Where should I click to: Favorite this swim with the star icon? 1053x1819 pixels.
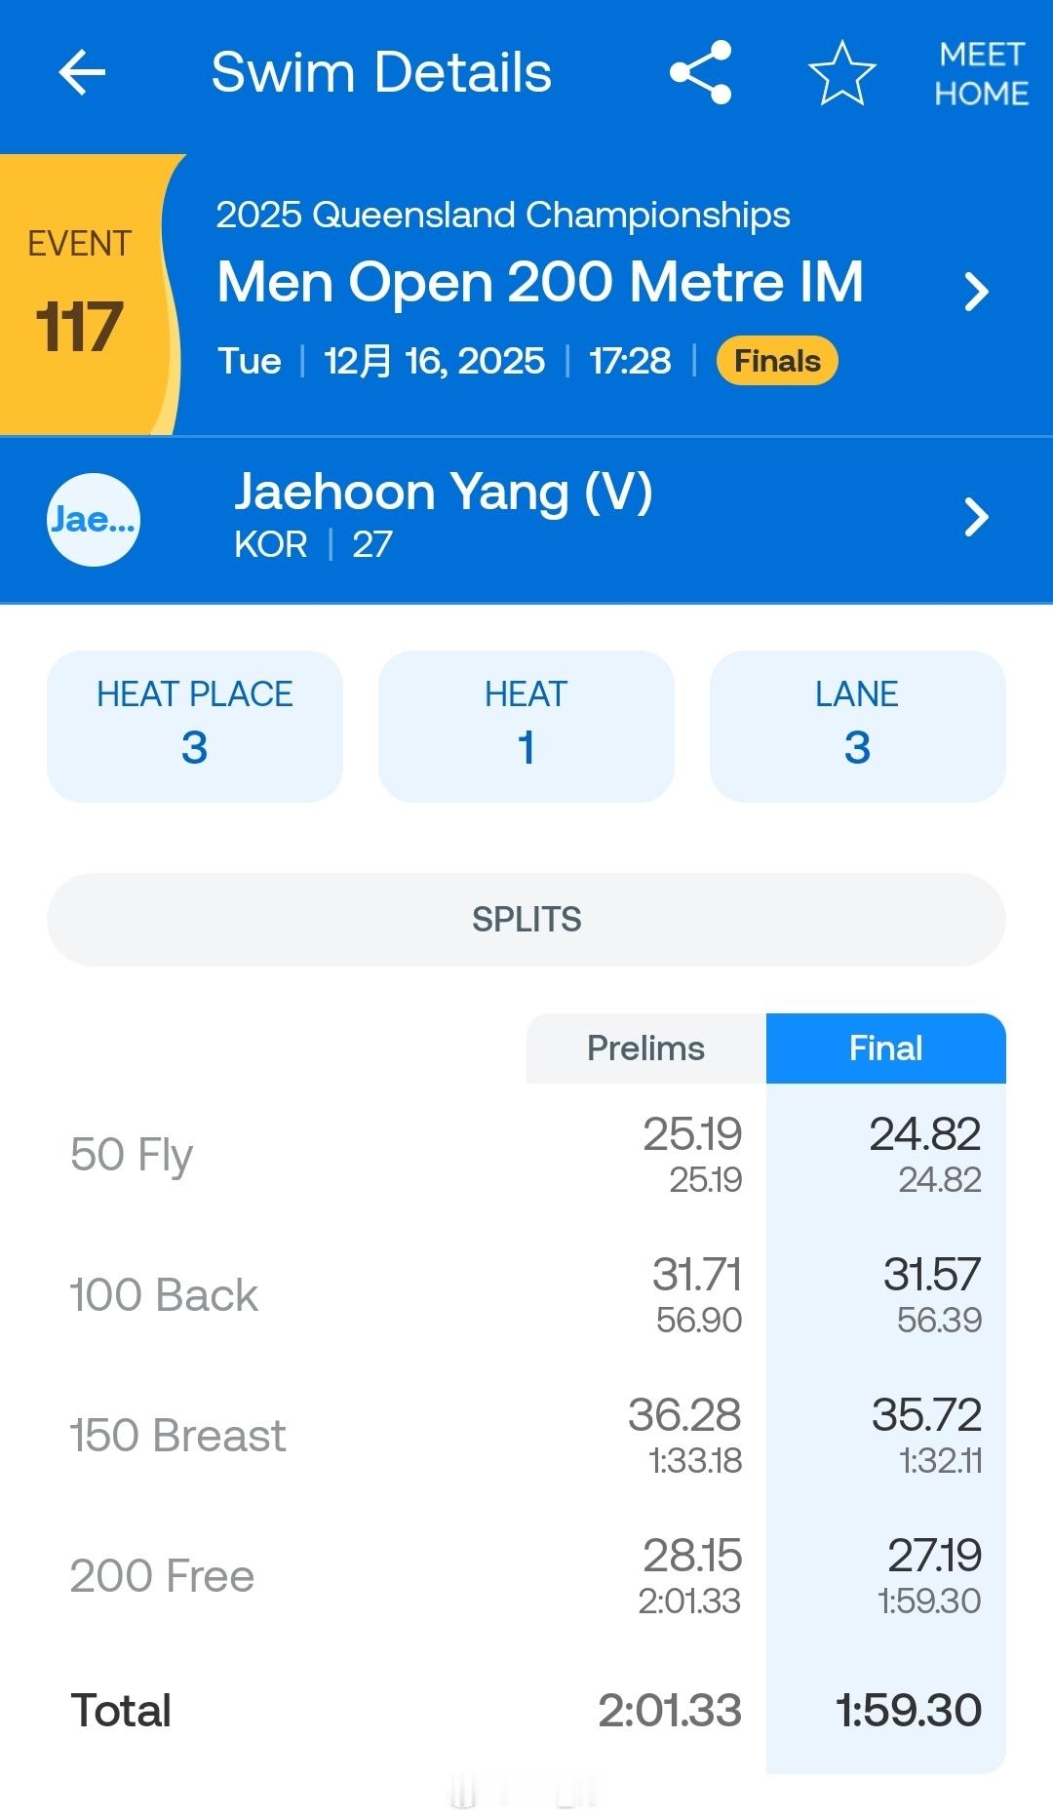click(x=842, y=72)
